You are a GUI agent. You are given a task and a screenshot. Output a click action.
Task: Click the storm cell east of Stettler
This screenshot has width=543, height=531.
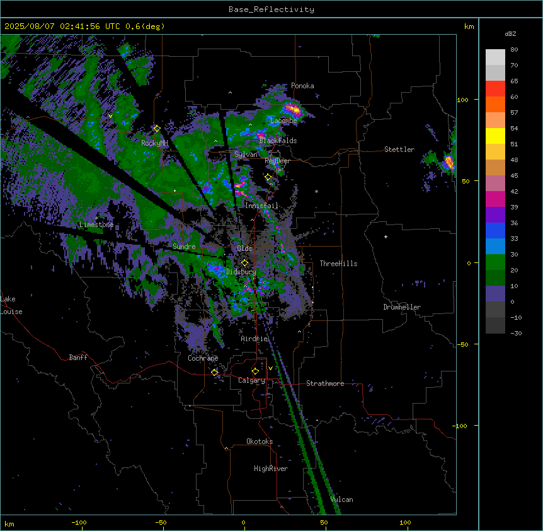449,163
